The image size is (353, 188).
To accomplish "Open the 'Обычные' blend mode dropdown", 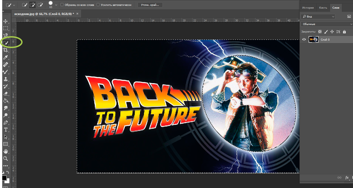I will pyautogui.click(x=327, y=24).
